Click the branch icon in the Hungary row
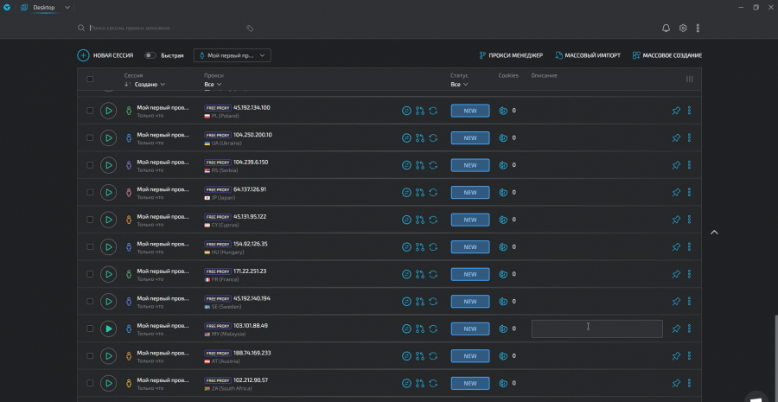This screenshot has height=402, width=778. (420, 246)
